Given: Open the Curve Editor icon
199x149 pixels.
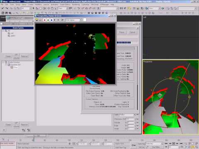Looking at the screenshot, I should pyautogui.click(x=134, y=8).
